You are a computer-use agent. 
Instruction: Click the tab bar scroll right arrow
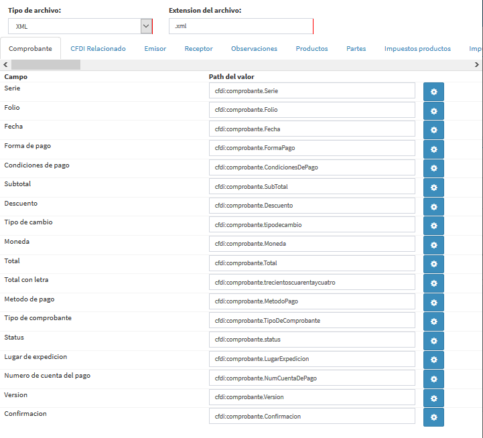(x=477, y=65)
